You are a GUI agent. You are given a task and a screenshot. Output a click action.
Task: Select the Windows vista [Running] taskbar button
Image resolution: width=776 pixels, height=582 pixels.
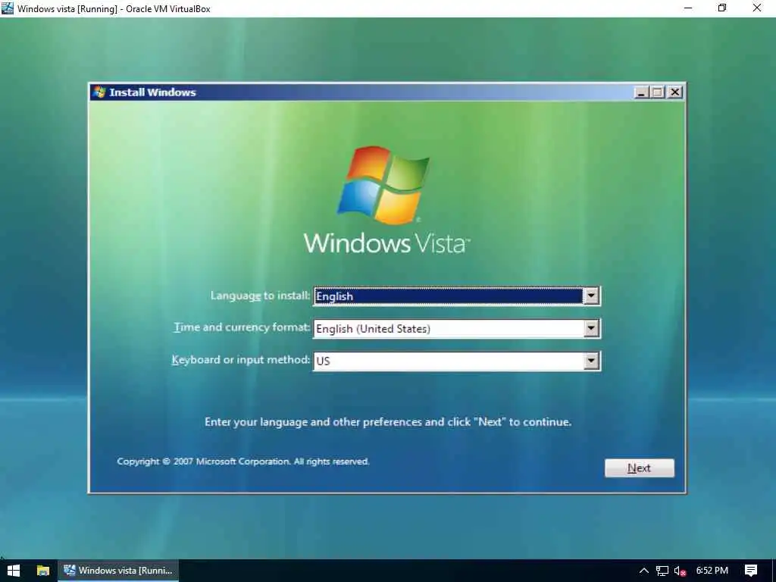(118, 571)
